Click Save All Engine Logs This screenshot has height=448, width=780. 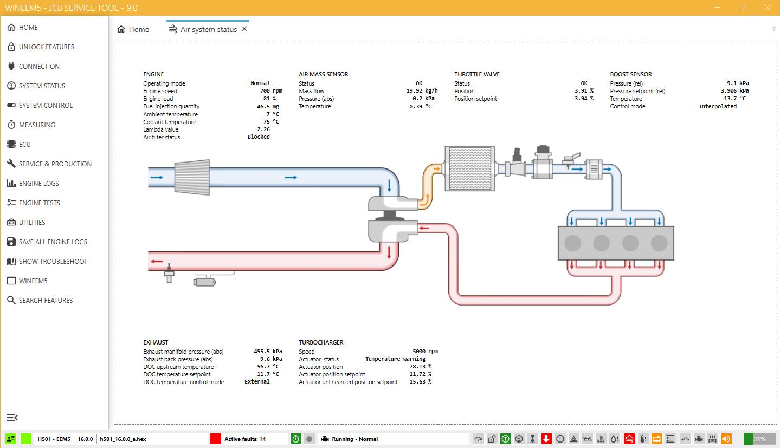[x=53, y=242]
